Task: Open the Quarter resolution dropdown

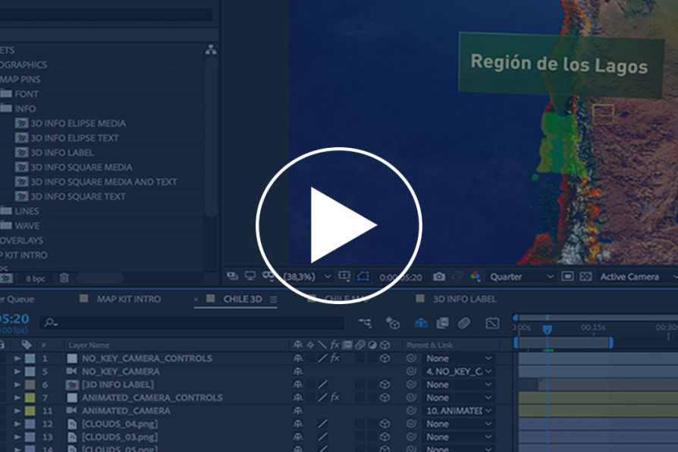Action: point(522,277)
